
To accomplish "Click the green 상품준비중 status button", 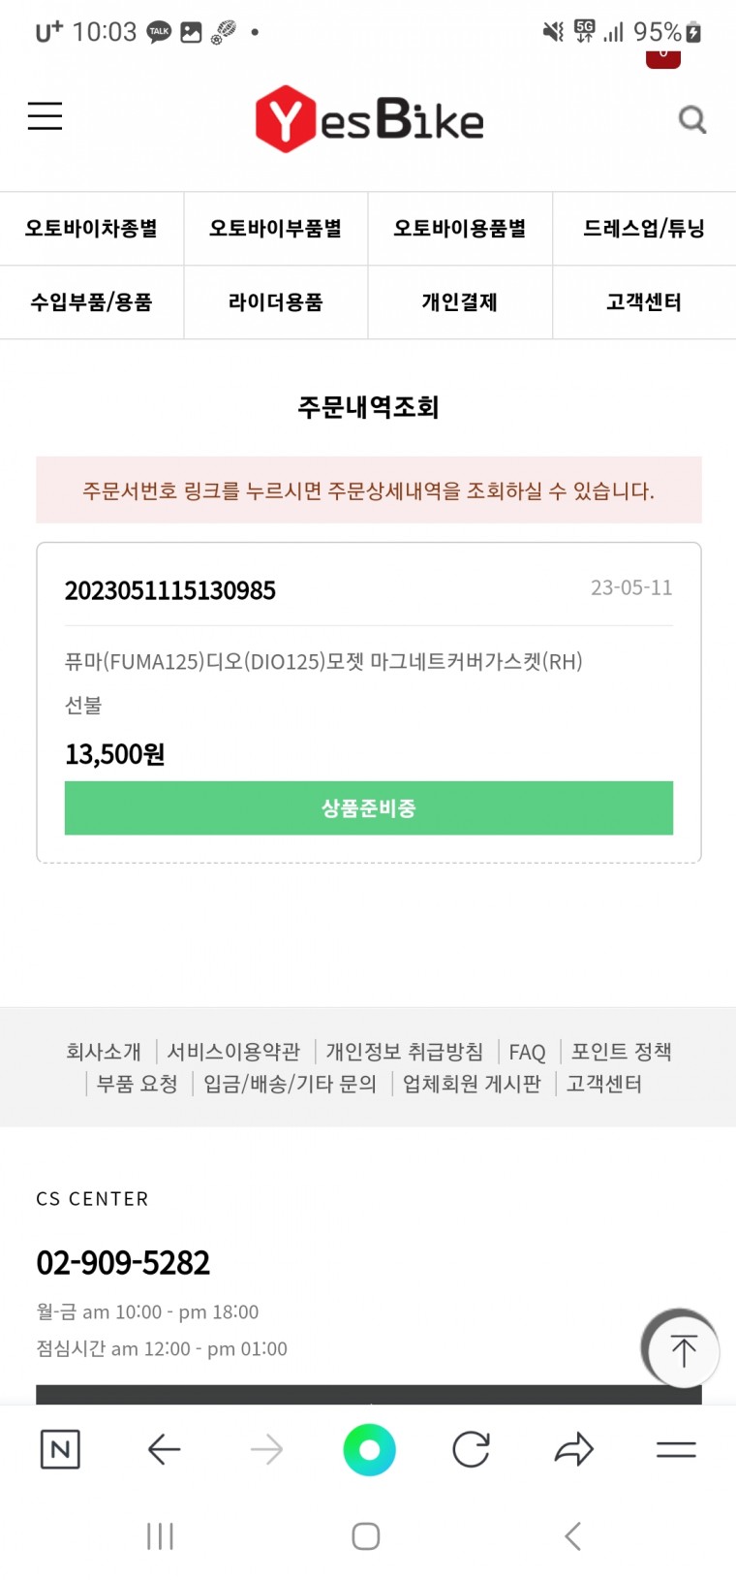I will (x=369, y=807).
